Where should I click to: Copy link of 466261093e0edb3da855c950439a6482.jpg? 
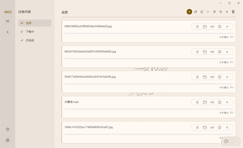[212, 52]
